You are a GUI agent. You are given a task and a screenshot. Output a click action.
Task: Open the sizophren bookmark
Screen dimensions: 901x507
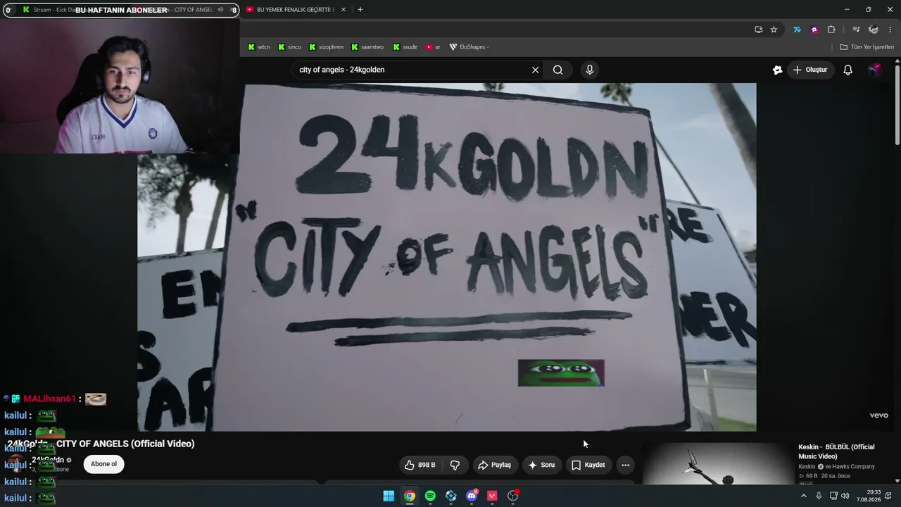pos(326,47)
